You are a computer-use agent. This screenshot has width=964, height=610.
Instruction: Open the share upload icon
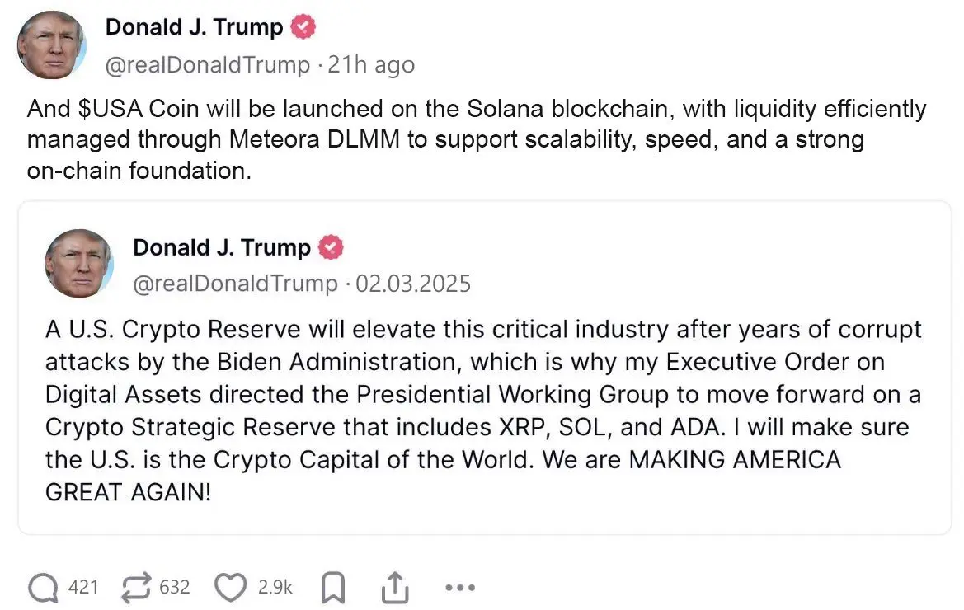point(395,588)
